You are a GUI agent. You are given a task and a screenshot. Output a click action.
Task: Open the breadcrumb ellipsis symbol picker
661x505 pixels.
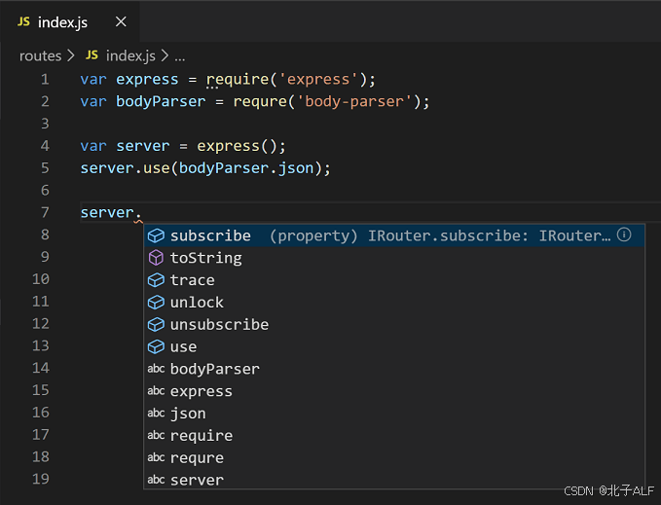(180, 56)
